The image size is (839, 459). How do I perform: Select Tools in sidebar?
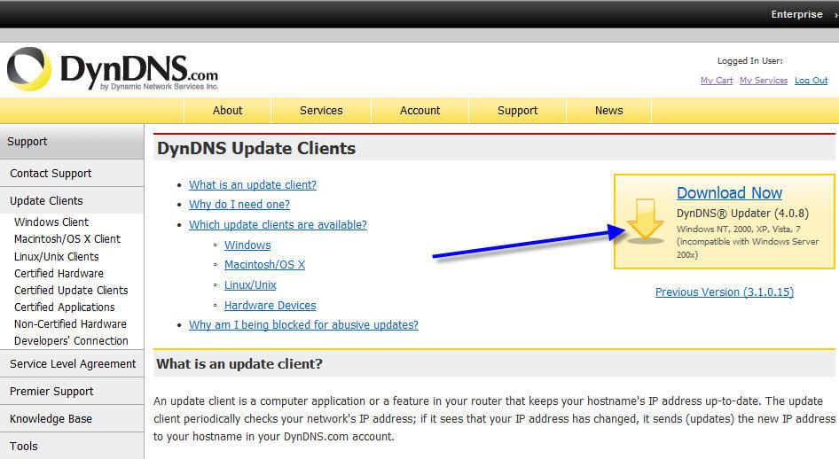(x=72, y=447)
